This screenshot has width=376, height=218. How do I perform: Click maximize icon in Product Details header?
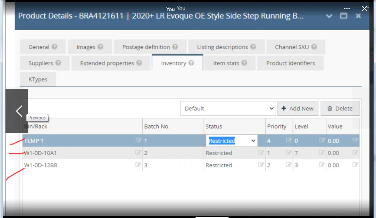(x=344, y=16)
